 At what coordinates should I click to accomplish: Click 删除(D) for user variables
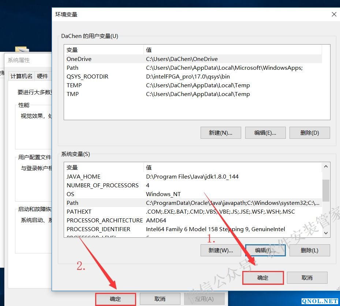click(x=310, y=133)
